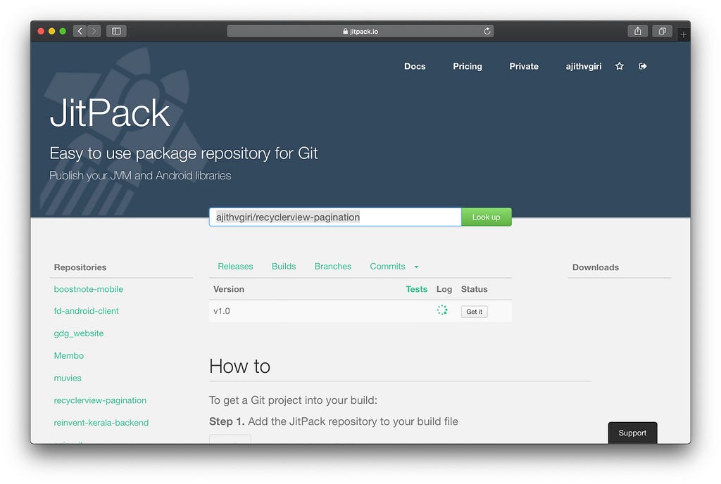721x484 pixels.
Task: Click the Log column header
Action: coord(444,289)
